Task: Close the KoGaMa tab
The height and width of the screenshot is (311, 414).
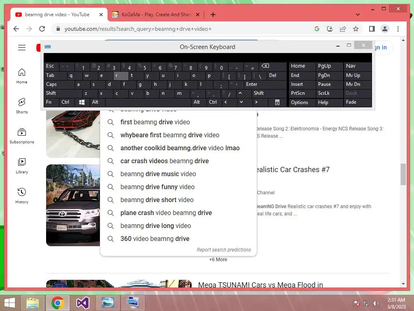Action: click(197, 15)
